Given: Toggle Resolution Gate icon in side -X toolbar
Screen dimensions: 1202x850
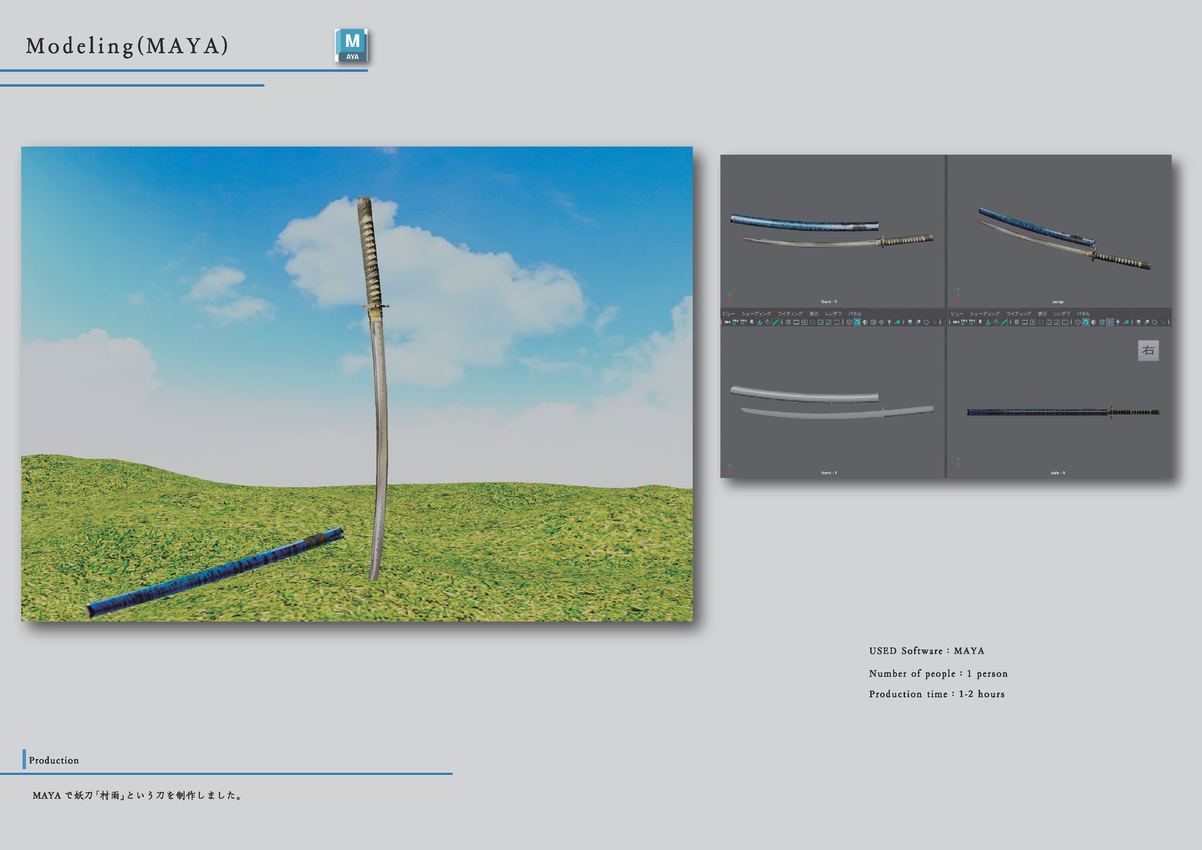Looking at the screenshot, I should click(1033, 322).
